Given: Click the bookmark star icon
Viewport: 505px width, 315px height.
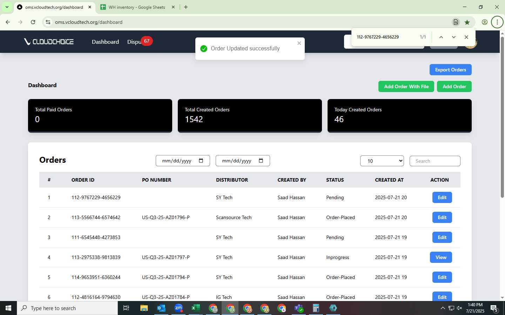Looking at the screenshot, I should click(x=467, y=22).
